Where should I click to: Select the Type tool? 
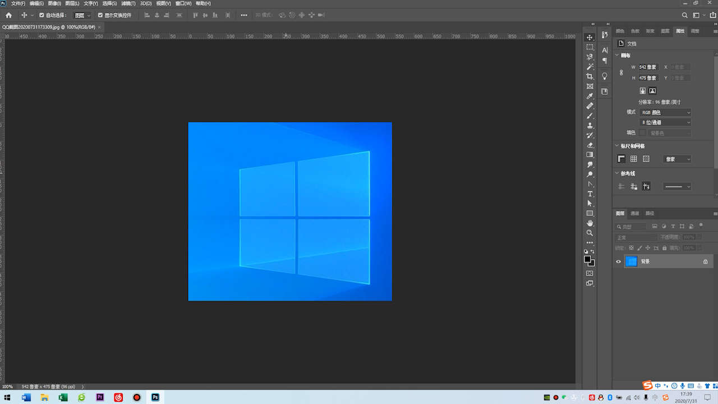(x=590, y=194)
